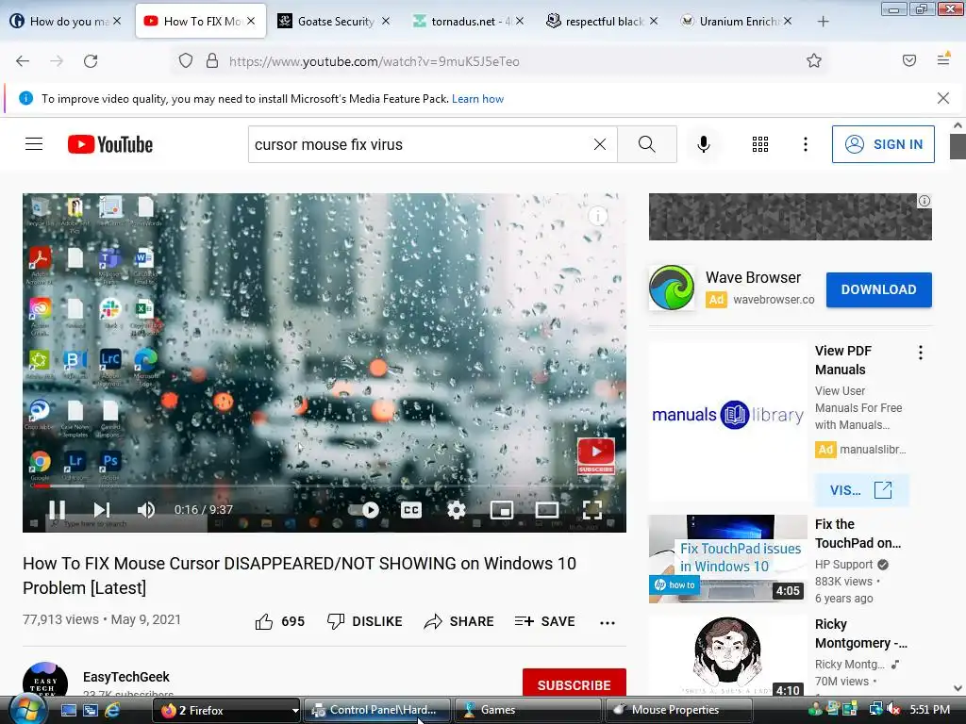
Task: Click the subscribe watermark on video
Action: (x=596, y=456)
